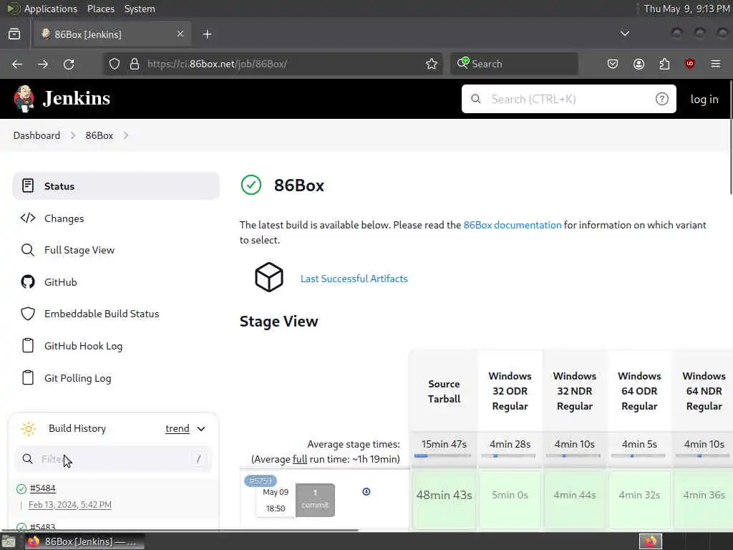733x550 pixels.
Task: Open the Pocket save icon
Action: [x=613, y=64]
